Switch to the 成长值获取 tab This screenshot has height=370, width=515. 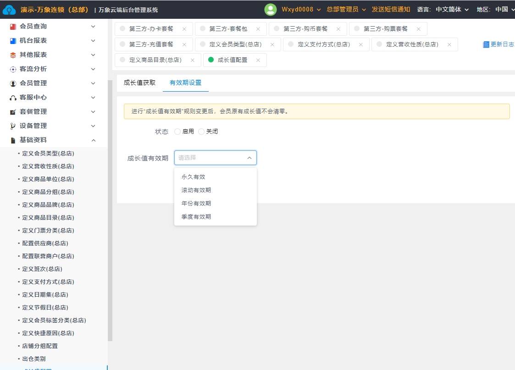click(139, 83)
